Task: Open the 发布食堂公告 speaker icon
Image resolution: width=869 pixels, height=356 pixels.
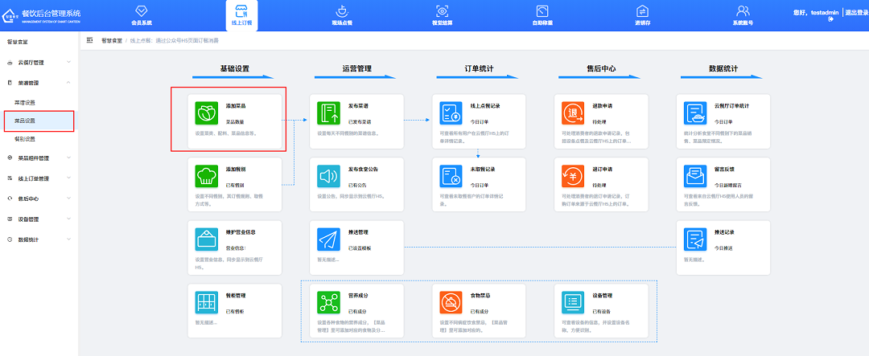Action: coord(330,174)
